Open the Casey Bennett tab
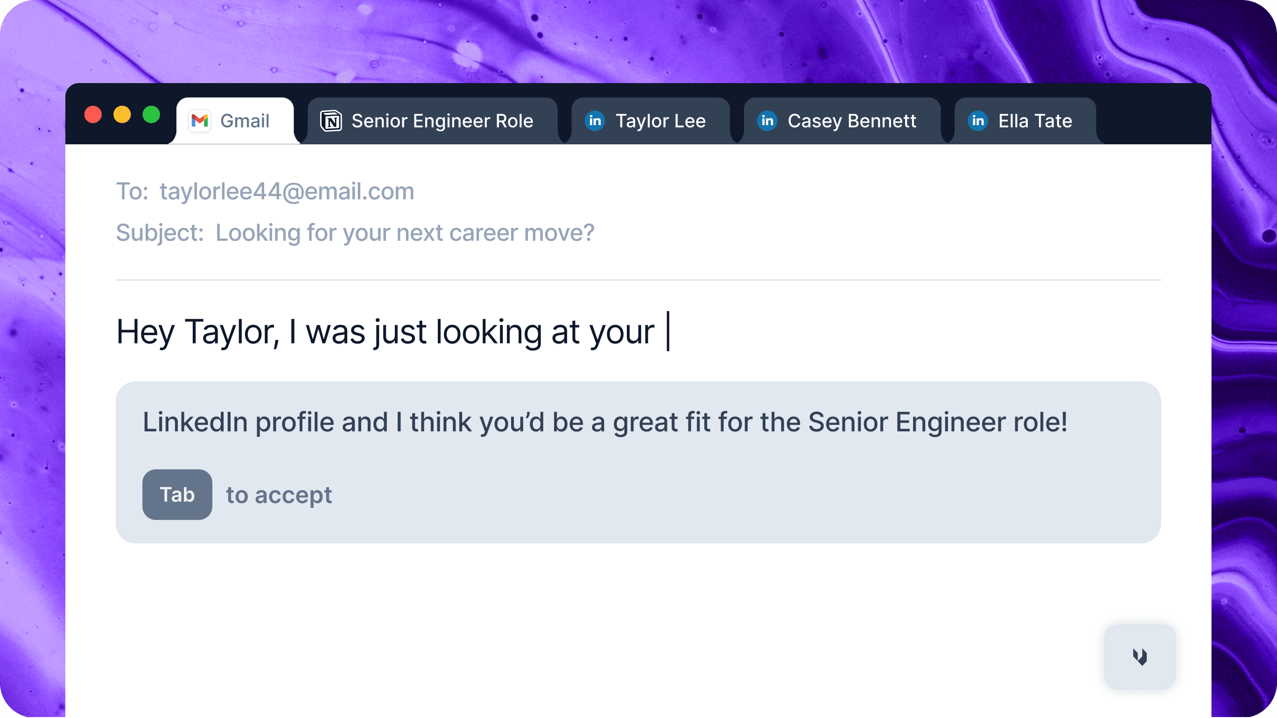Screen dimensions: 1277x718 (x=842, y=121)
